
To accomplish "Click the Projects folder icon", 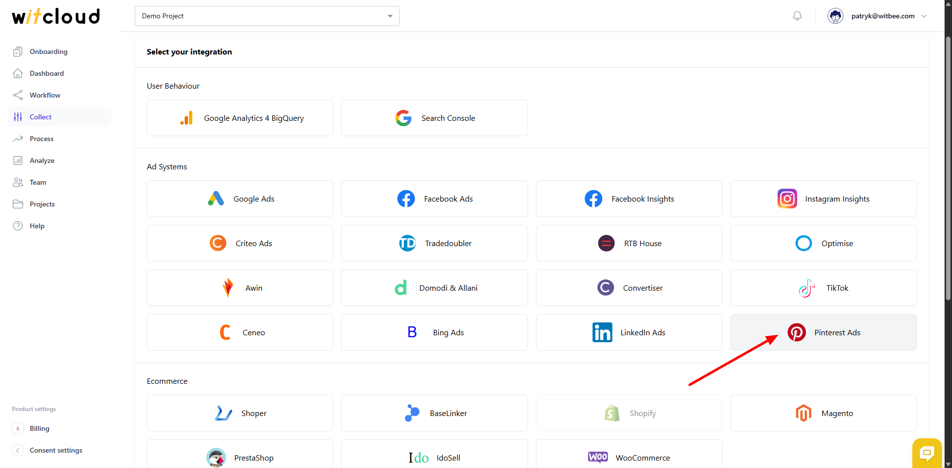I will 18,204.
